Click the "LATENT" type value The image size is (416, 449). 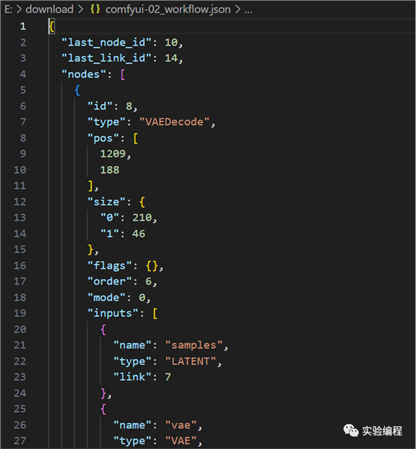(x=190, y=361)
